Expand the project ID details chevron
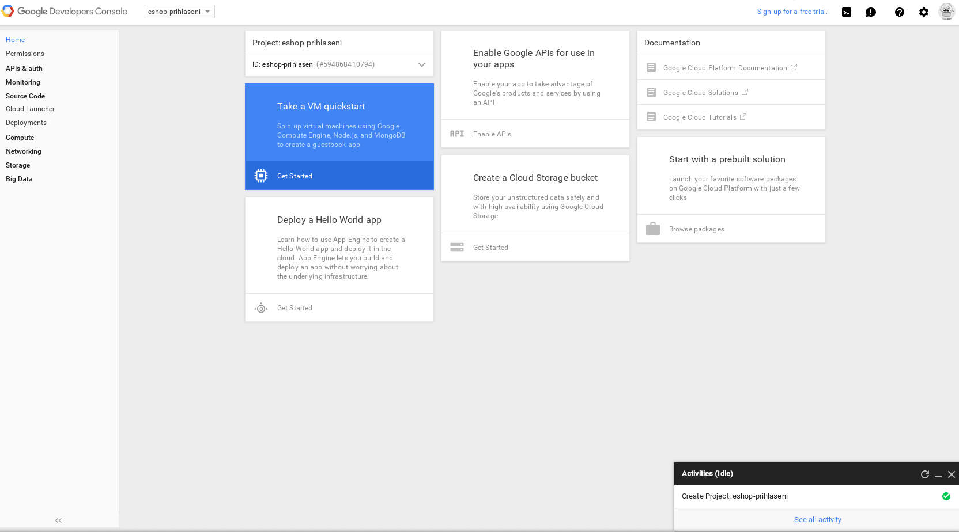Image resolution: width=959 pixels, height=532 pixels. tap(422, 65)
